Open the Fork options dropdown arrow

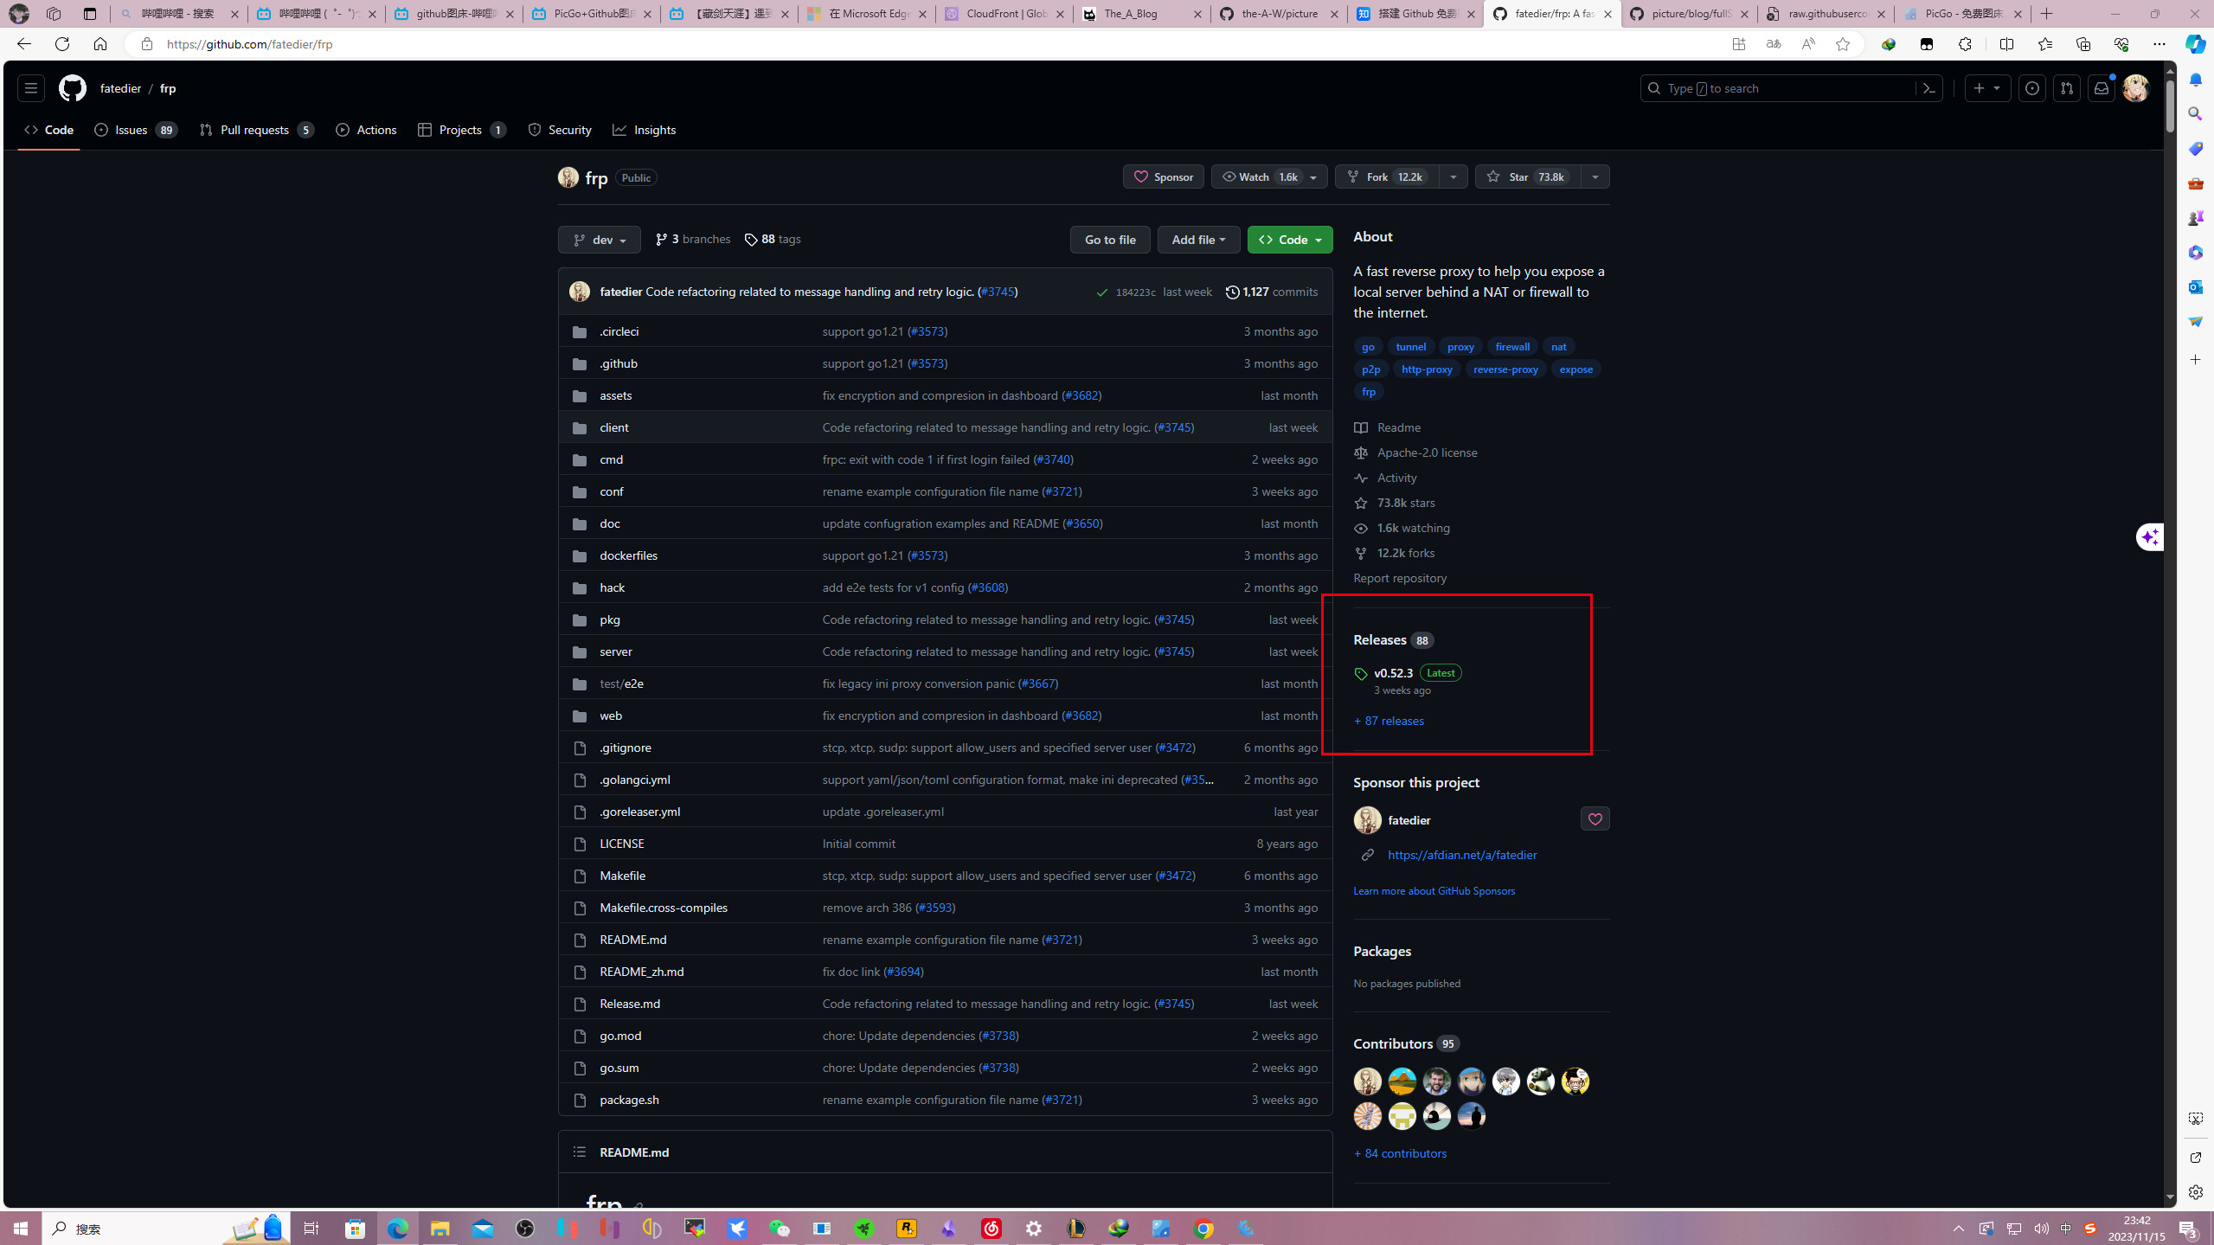coord(1453,176)
